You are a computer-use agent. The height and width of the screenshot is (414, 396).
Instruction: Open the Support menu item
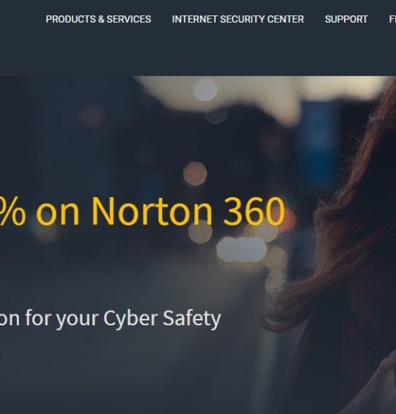[x=346, y=19]
